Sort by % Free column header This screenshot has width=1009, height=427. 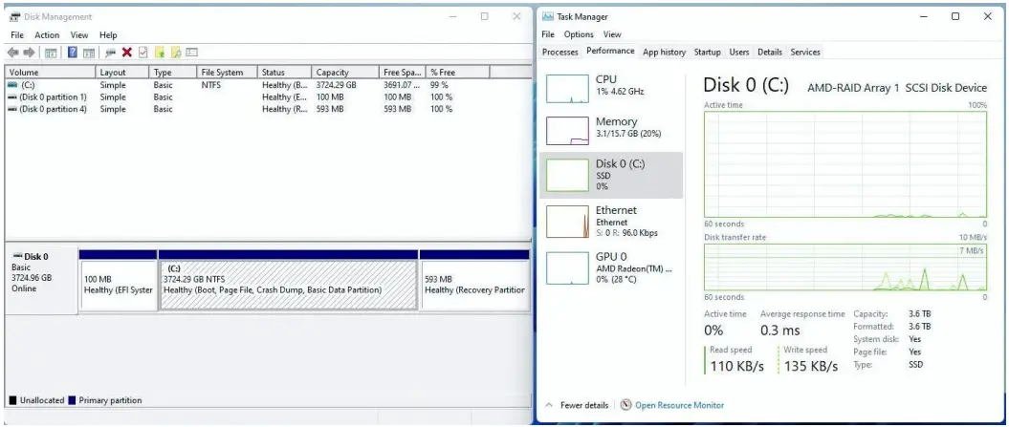457,72
